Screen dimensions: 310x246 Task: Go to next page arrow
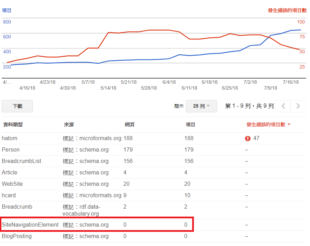[298, 106]
